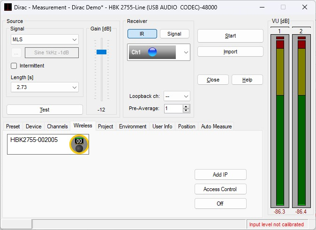Click the VU meter channel 2 bar
Image resolution: width=316 pixels, height=230 pixels.
click(x=301, y=121)
